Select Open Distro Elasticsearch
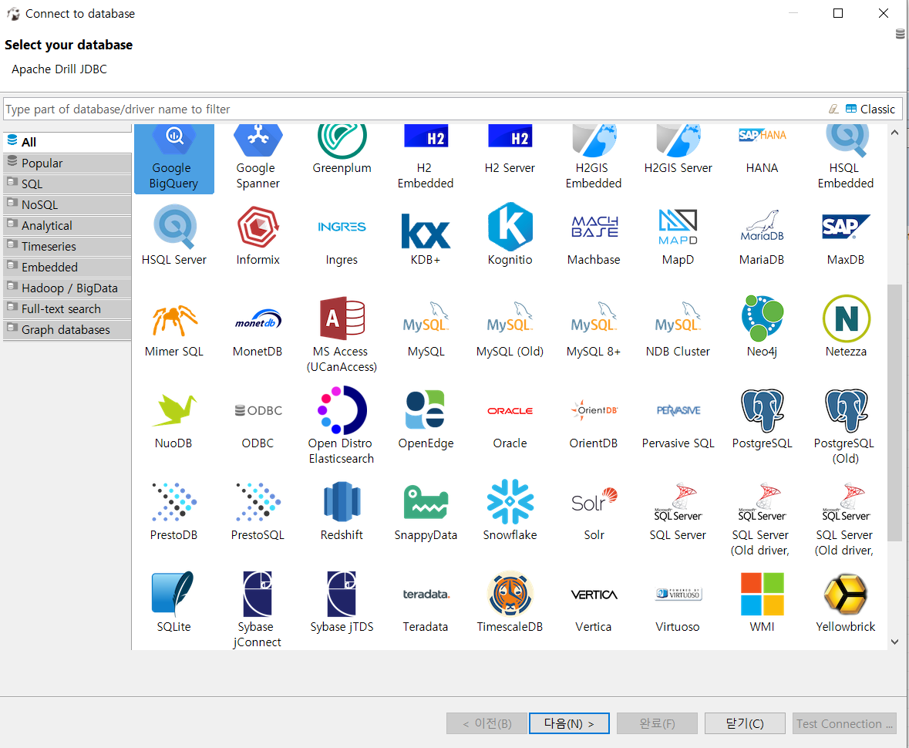 click(342, 426)
